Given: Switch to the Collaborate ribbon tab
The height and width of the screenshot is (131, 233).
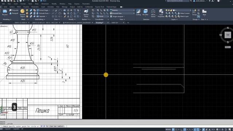Looking at the screenshot, I should [x=89, y=7].
